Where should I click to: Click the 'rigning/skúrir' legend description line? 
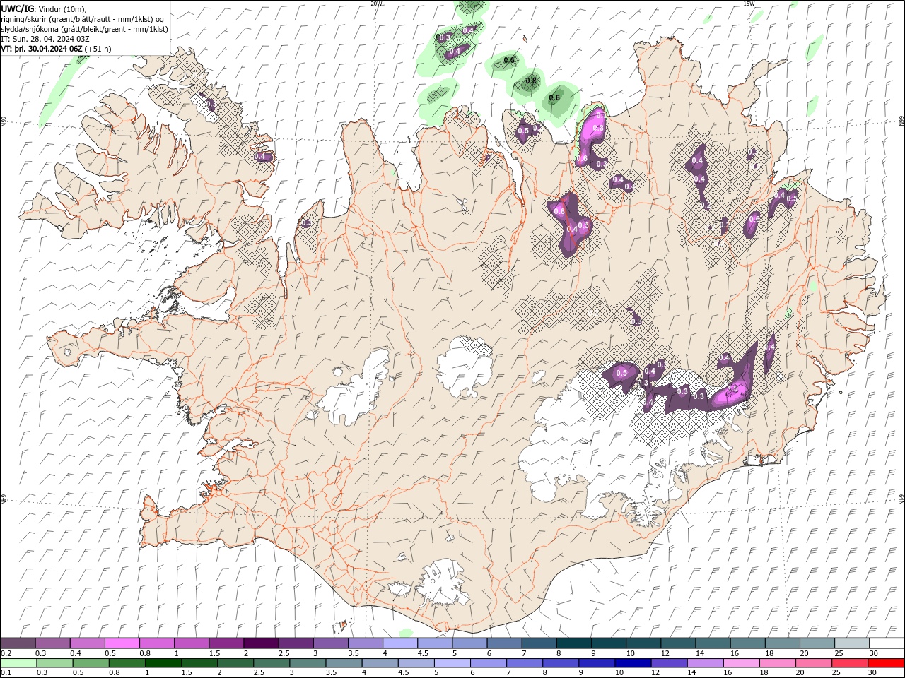click(83, 19)
